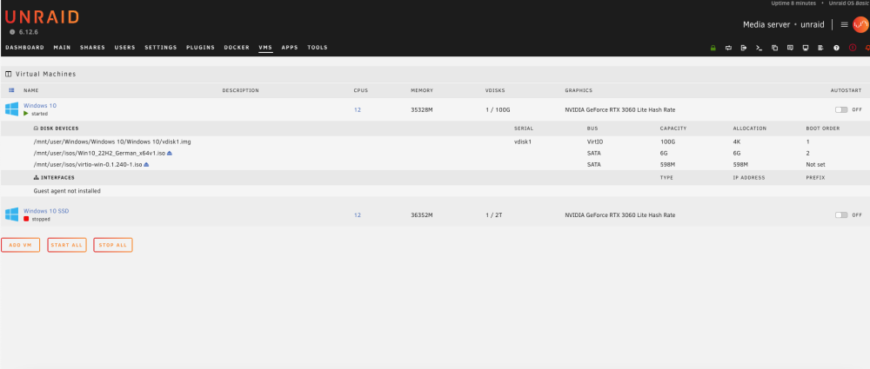
Task: Click the Win10_22H2_German_x64v1.iso path
Action: (99, 153)
